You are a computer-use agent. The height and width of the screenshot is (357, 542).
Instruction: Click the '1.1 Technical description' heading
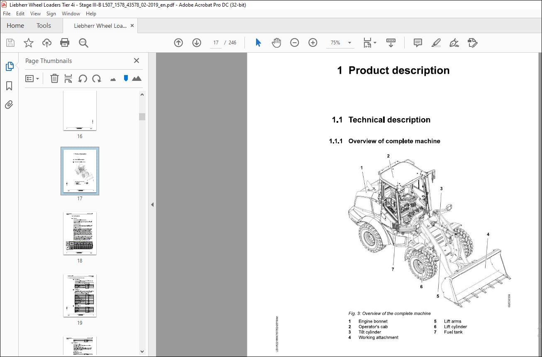381,120
